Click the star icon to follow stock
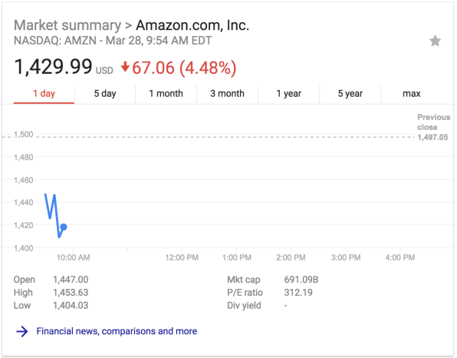Screen dimensions: 457x358 [435, 41]
